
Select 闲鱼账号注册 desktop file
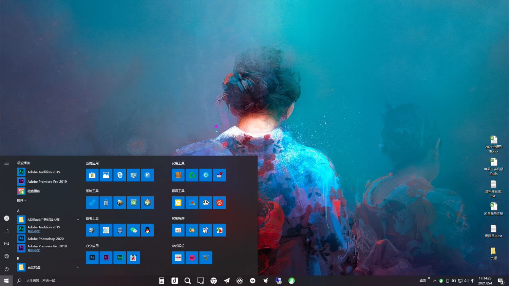point(493,209)
